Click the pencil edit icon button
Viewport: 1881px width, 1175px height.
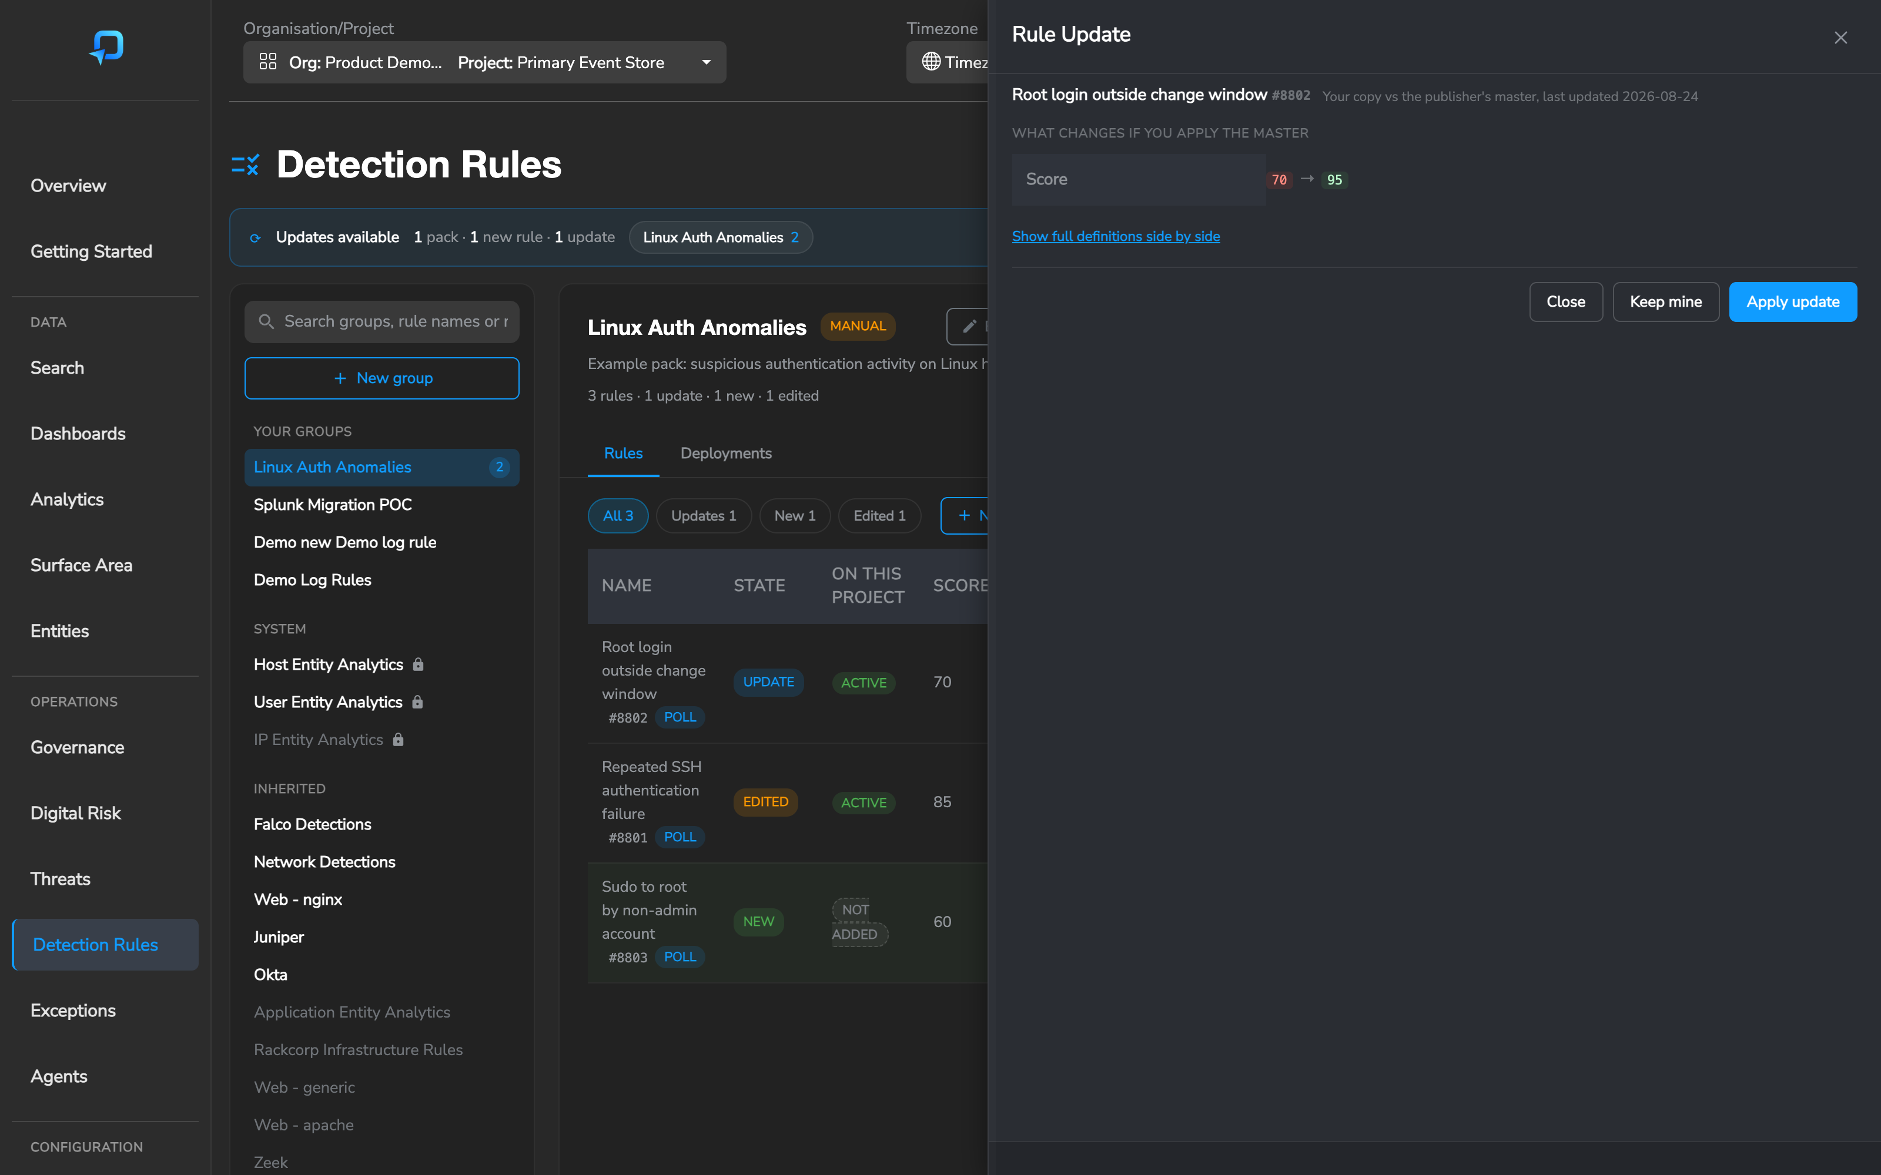969,327
